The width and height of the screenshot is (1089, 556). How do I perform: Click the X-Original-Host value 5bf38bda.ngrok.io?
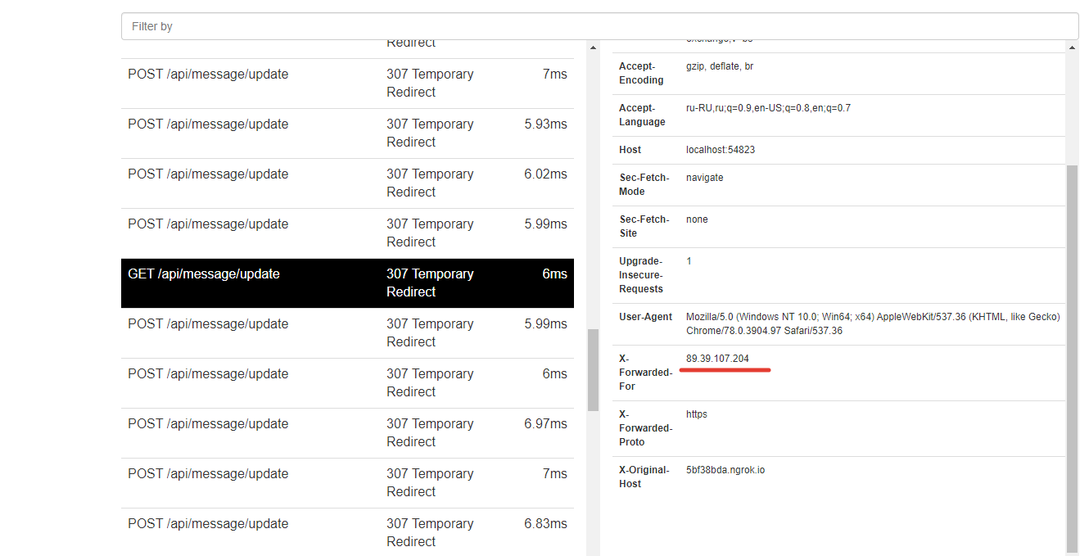(x=725, y=470)
